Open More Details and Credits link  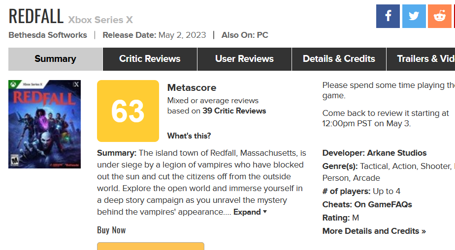pos(374,231)
